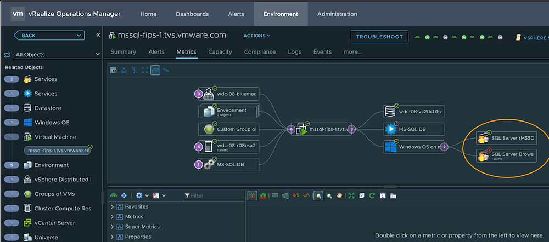Switch to the Capacity tab
Viewport: 549px width, 242px height.
[220, 51]
